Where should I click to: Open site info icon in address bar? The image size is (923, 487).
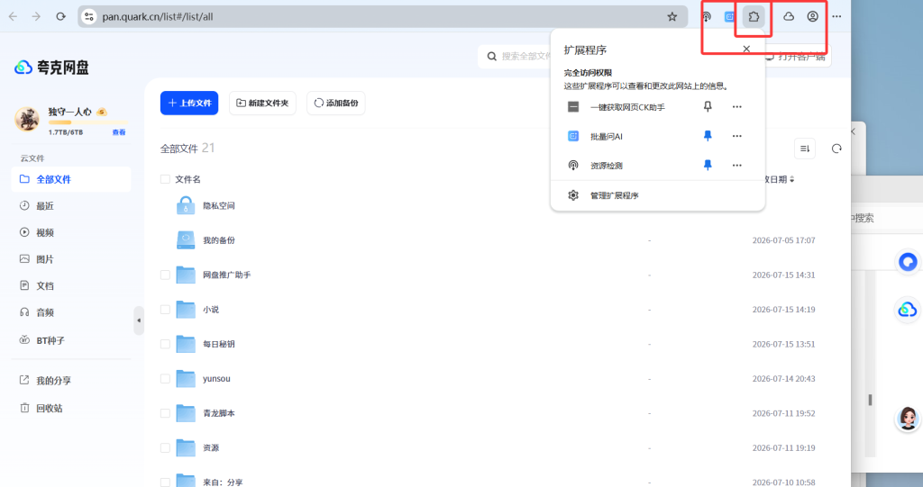point(89,16)
